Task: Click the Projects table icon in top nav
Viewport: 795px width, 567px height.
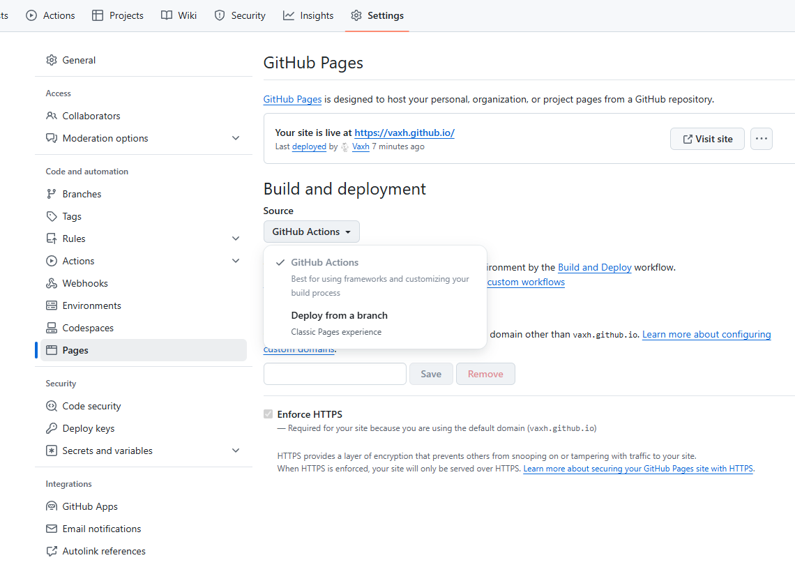Action: [98, 15]
